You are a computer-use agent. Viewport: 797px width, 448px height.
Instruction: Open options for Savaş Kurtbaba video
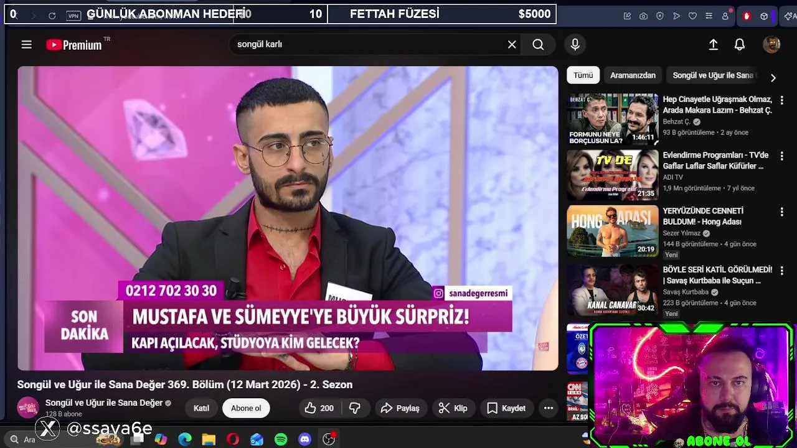point(781,271)
